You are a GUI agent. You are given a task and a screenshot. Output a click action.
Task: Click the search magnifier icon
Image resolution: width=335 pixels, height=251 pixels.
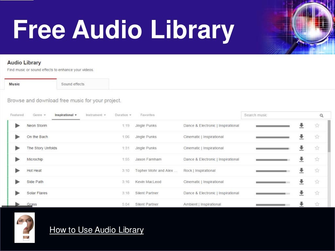click(321, 115)
